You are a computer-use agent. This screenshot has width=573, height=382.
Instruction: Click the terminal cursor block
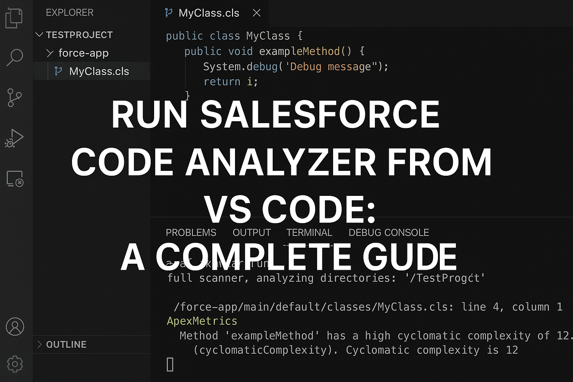click(170, 364)
